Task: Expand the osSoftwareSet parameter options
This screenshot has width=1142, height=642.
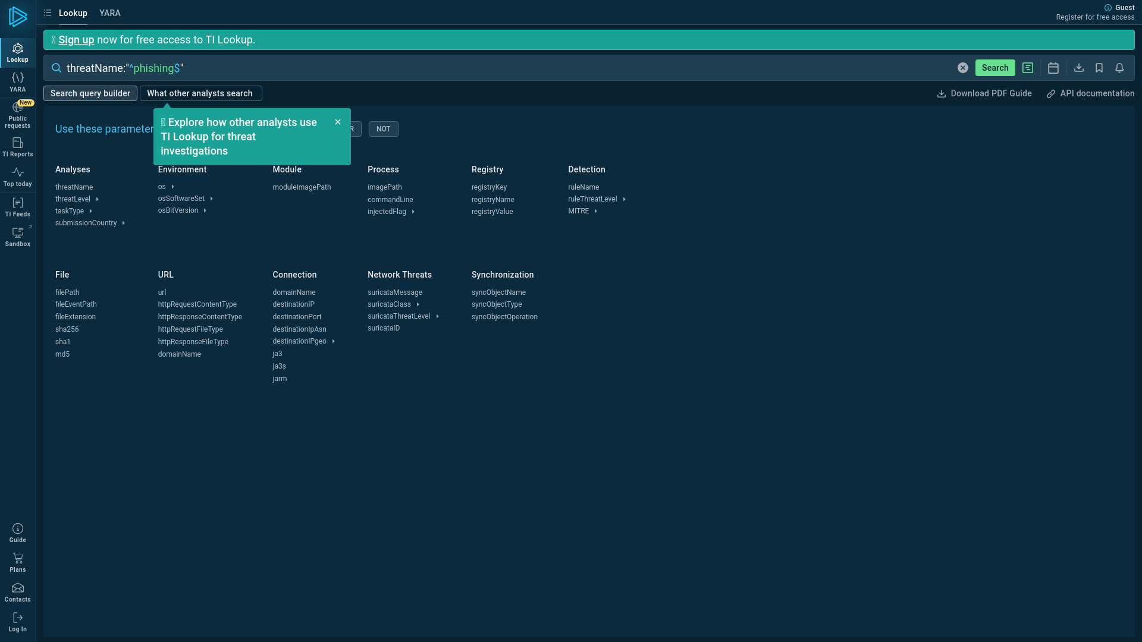Action: click(x=212, y=199)
